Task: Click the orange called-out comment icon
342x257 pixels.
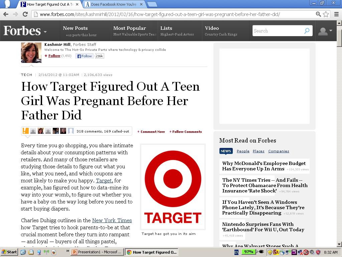Action: coord(26,131)
